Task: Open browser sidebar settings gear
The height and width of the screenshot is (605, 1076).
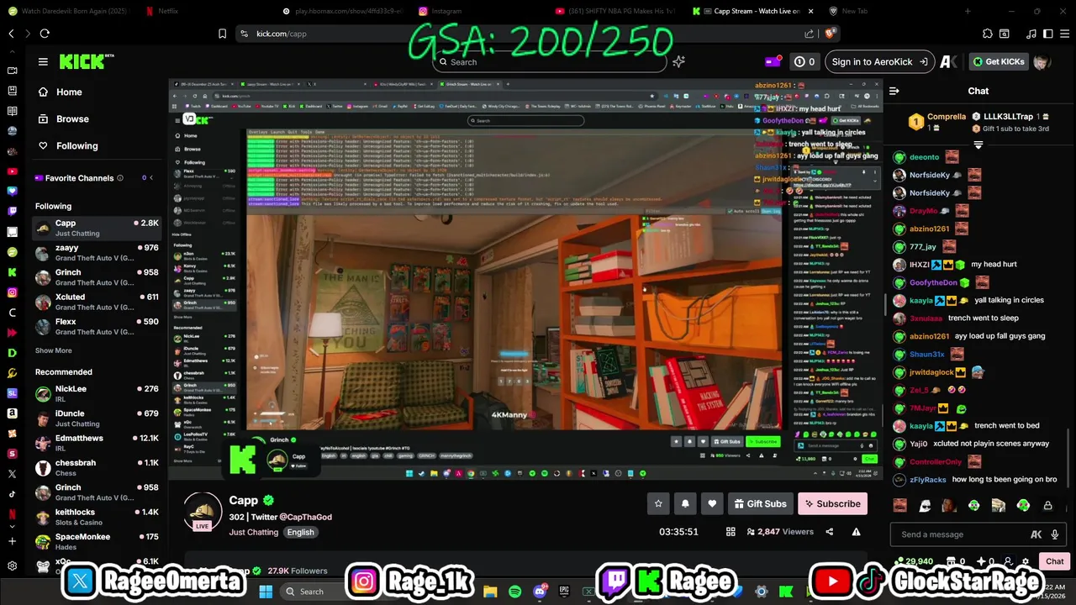Action: click(x=12, y=566)
